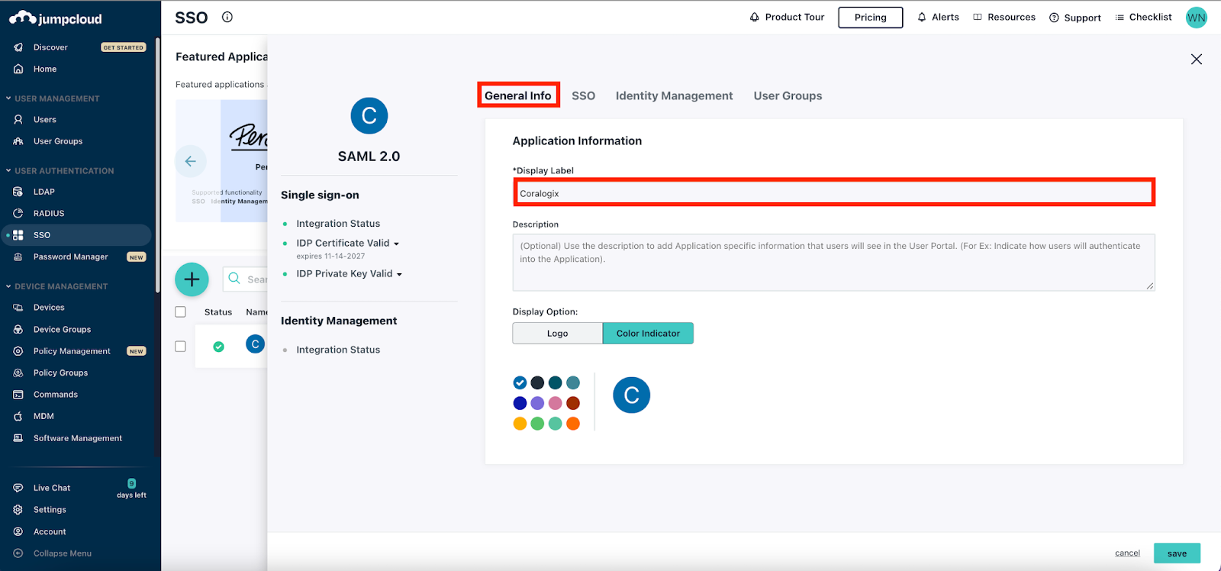
Task: Go back with the featured carousel arrow
Action: click(191, 161)
